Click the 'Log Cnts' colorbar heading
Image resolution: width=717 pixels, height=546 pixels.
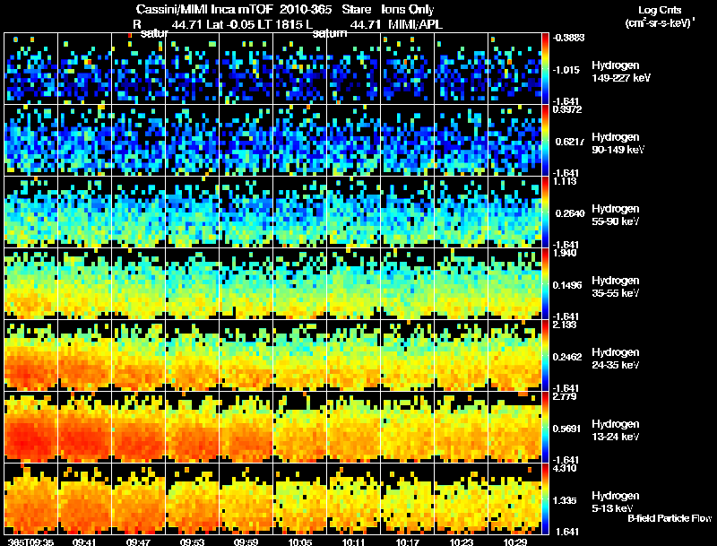pyautogui.click(x=660, y=10)
